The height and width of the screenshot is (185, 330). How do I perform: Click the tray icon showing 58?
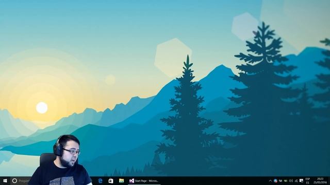(x=280, y=180)
